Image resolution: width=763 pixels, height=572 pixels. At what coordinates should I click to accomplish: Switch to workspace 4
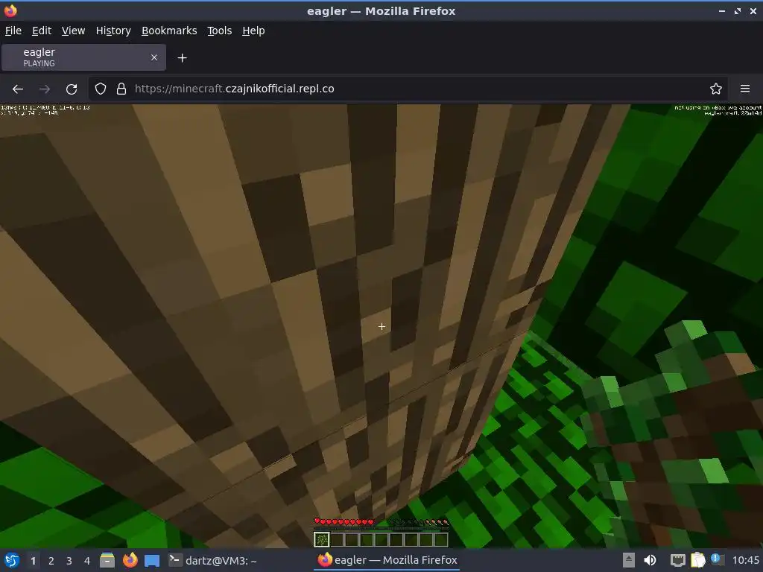pyautogui.click(x=87, y=561)
